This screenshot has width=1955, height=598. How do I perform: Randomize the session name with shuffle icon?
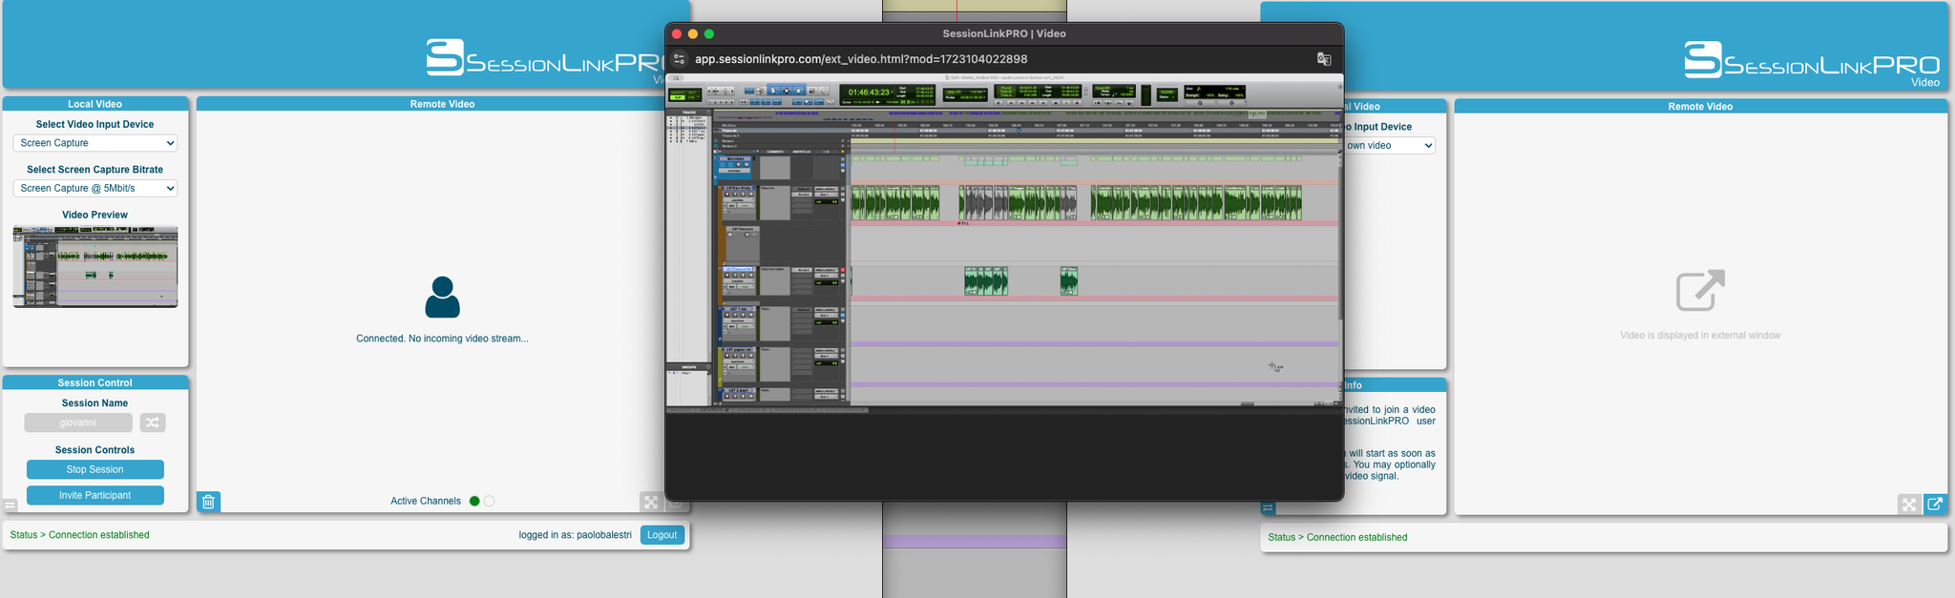click(x=153, y=423)
